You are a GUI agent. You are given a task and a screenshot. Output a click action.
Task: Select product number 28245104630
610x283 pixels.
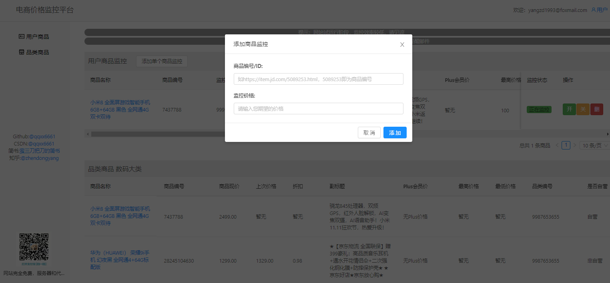pos(179,261)
